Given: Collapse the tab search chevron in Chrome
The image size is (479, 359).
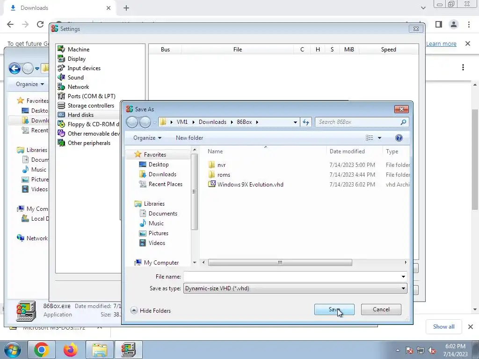Looking at the screenshot, I should 423,8.
